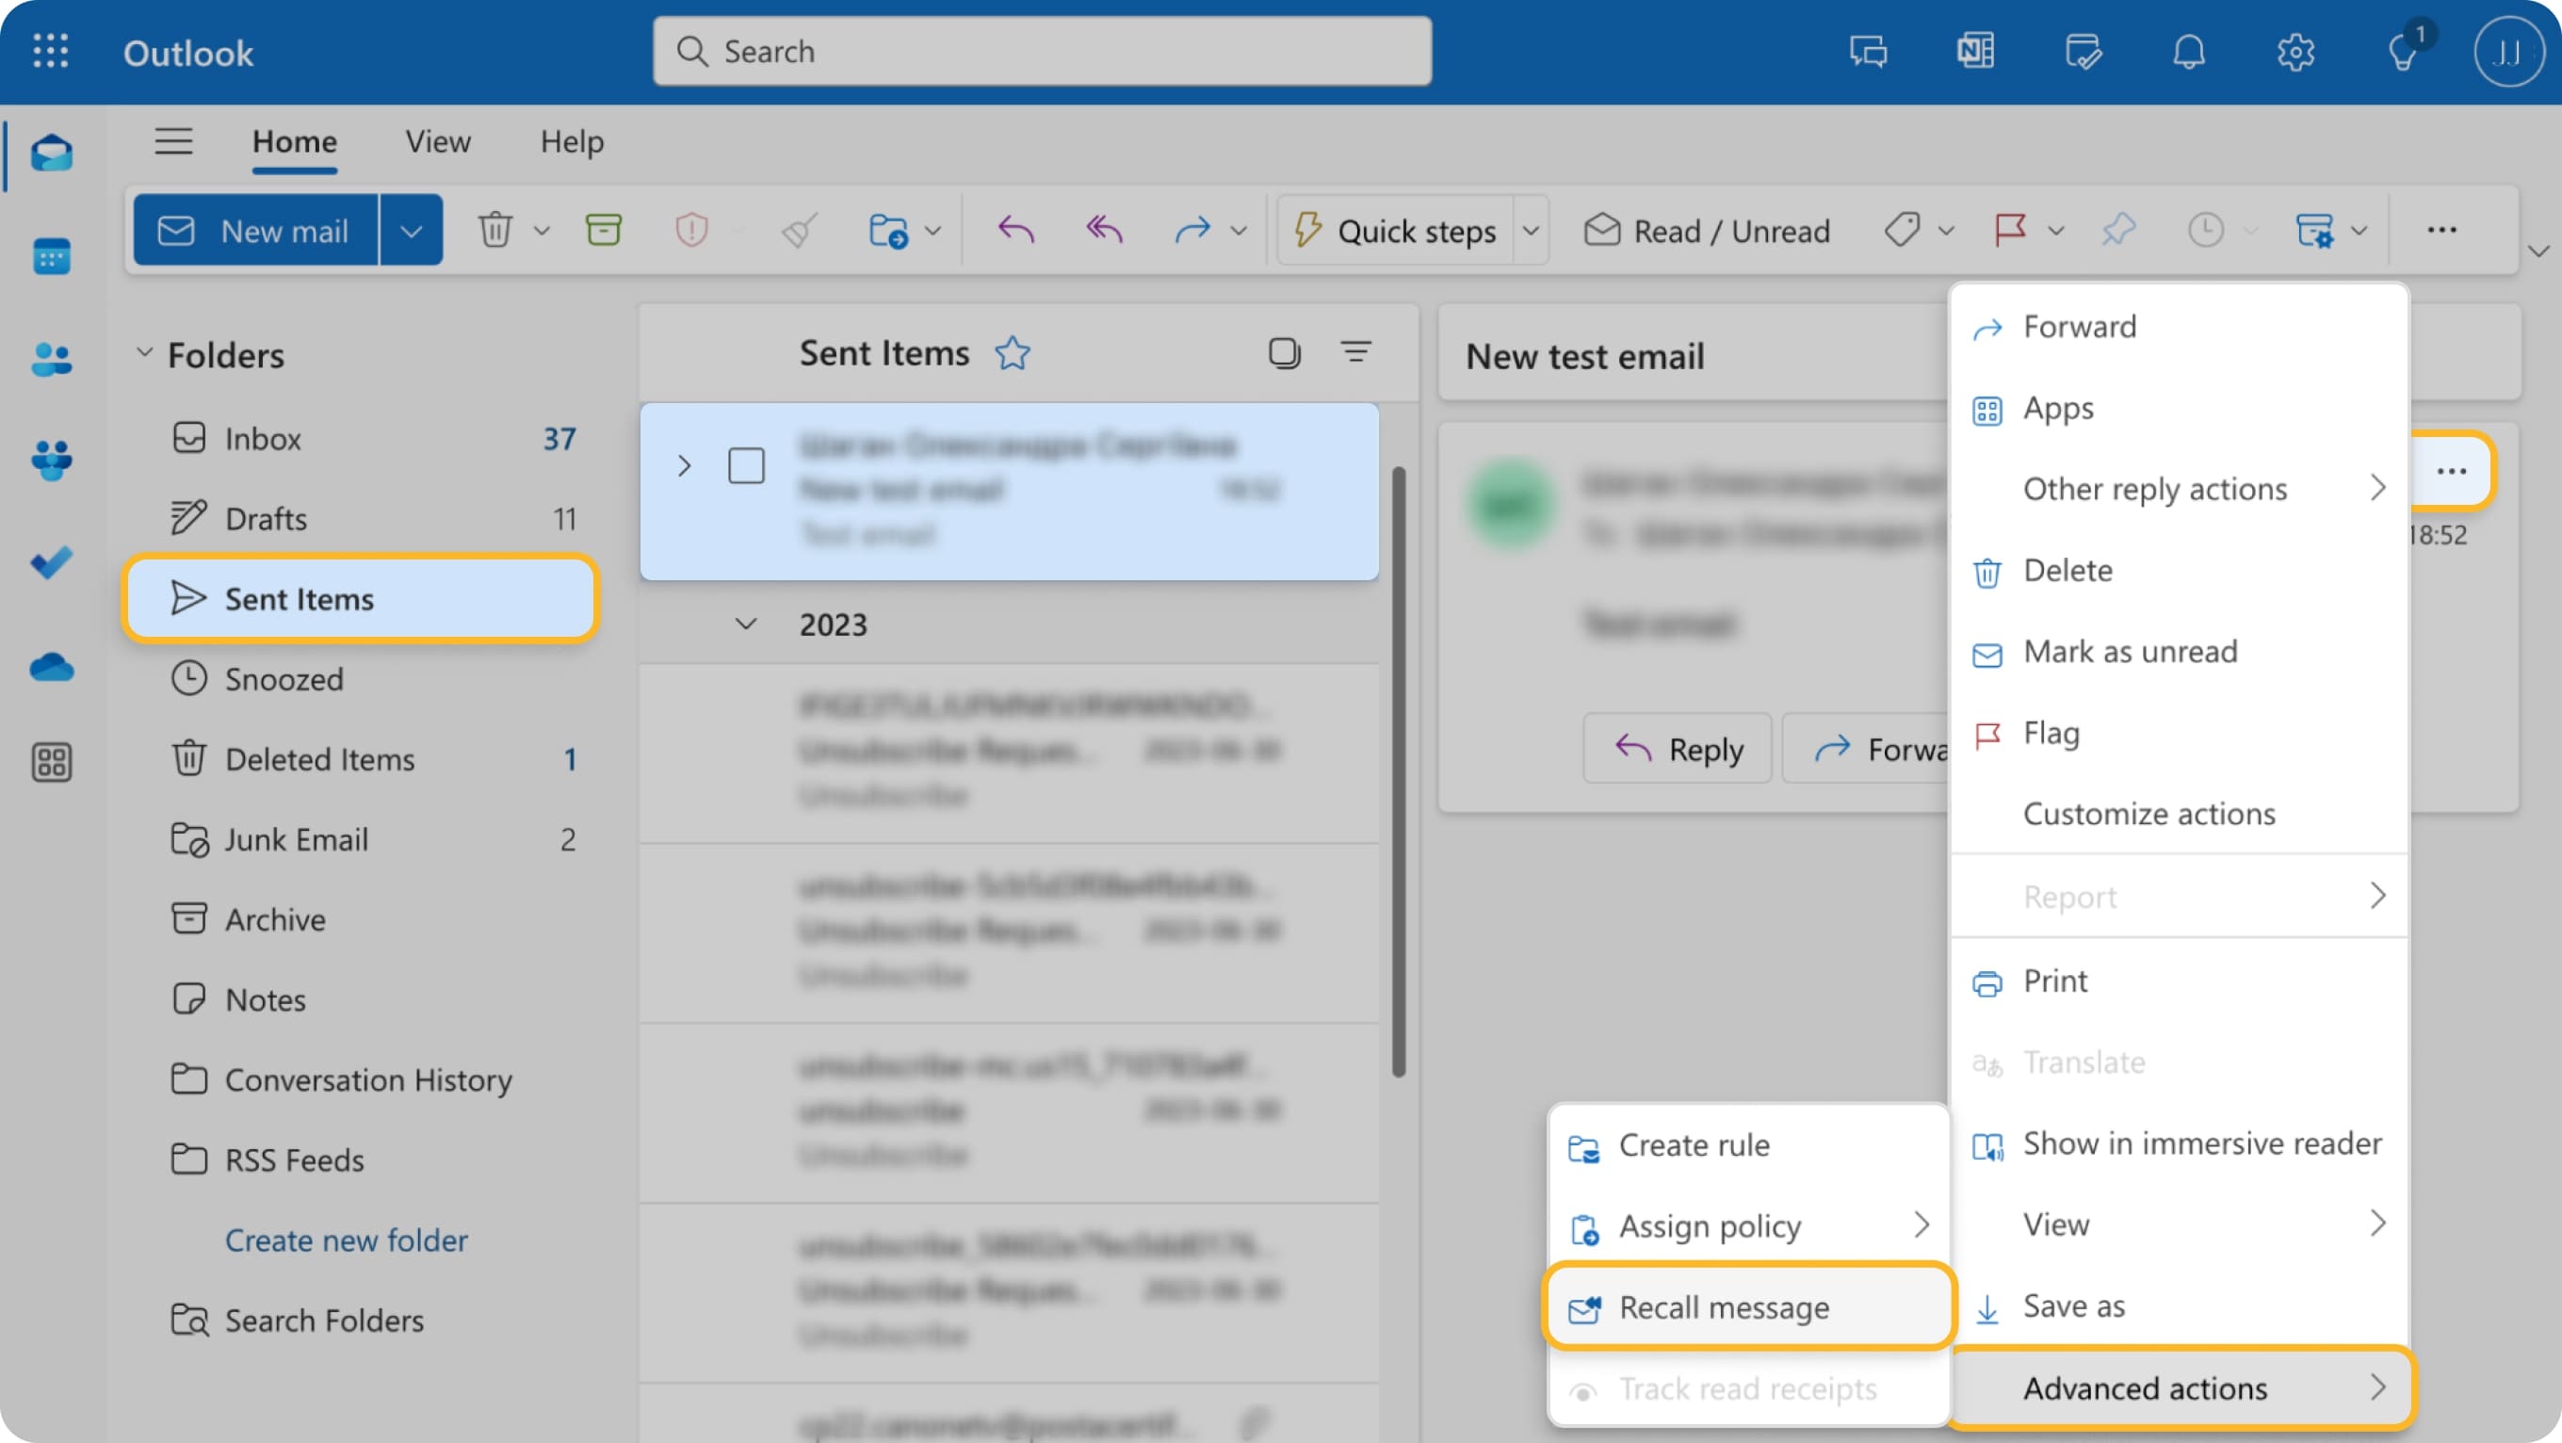Open Calendar from the left sidebar
The height and width of the screenshot is (1443, 2562).
click(x=52, y=256)
